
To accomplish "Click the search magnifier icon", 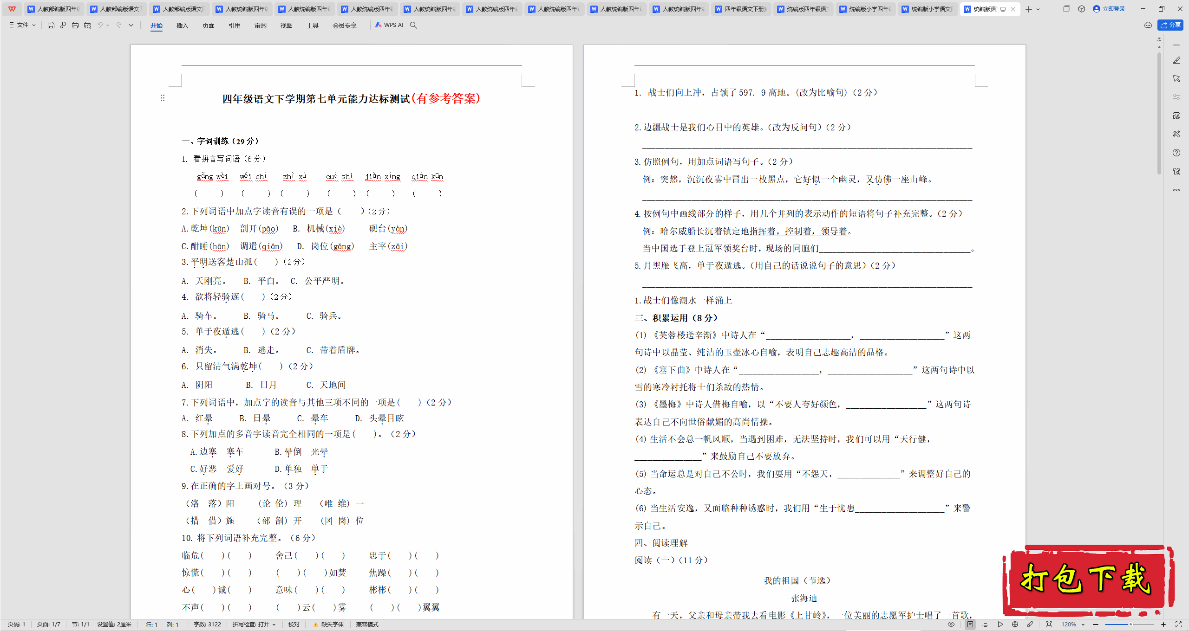I will click(413, 25).
